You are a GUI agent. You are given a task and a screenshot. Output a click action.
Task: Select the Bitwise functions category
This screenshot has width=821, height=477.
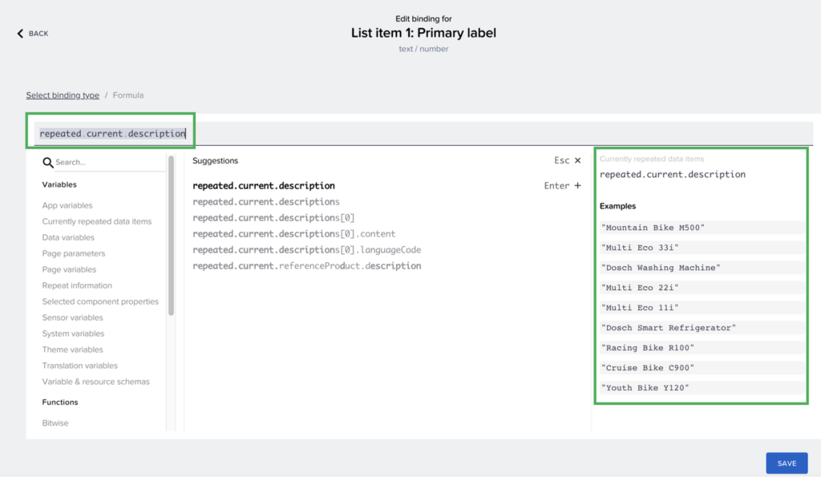tap(56, 422)
